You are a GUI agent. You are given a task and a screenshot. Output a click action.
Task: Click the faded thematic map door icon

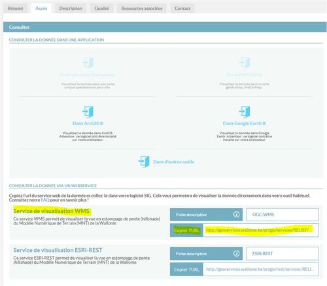pyautogui.click(x=88, y=63)
